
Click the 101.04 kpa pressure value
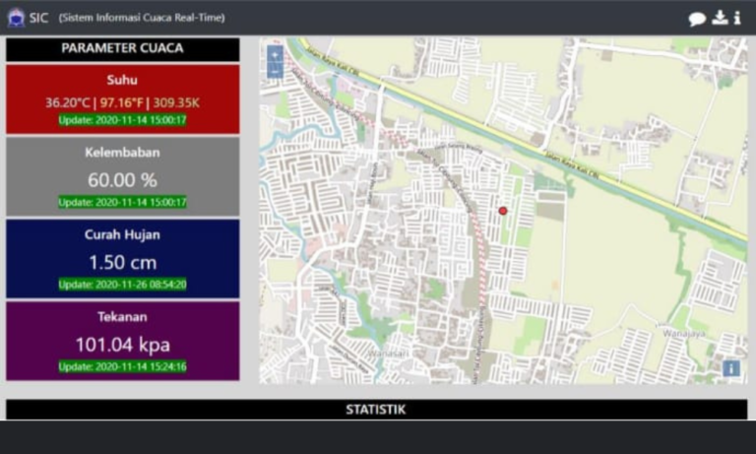[x=122, y=346]
